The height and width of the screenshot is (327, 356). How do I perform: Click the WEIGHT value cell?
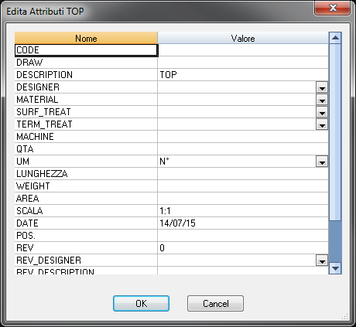point(243,186)
